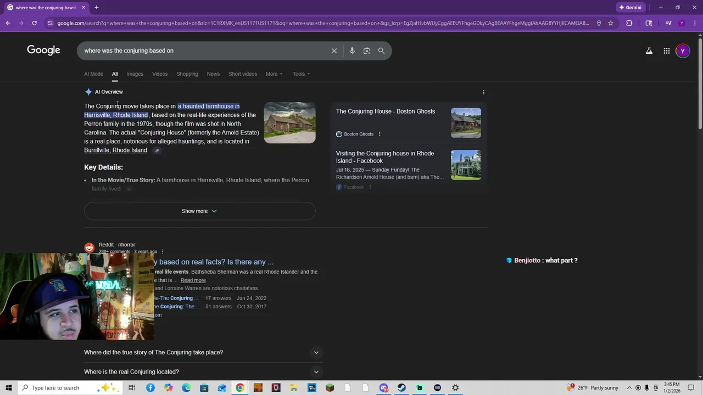Open Steam from the taskbar
Viewport: 703px width, 395px height.
tap(401, 388)
